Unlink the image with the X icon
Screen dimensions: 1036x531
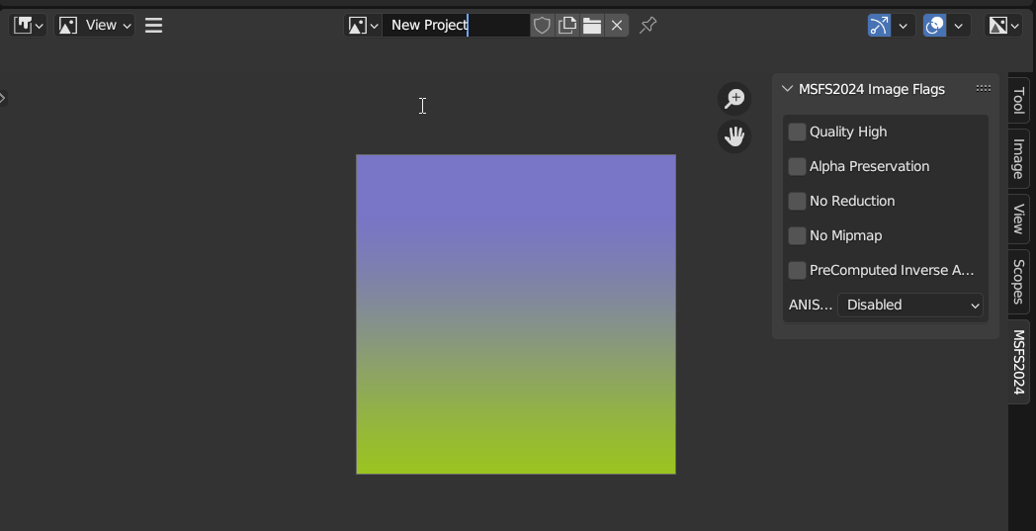point(617,25)
